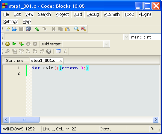
Task: Click the horizontal scrollbar right arrow
Action: pos(156,120)
